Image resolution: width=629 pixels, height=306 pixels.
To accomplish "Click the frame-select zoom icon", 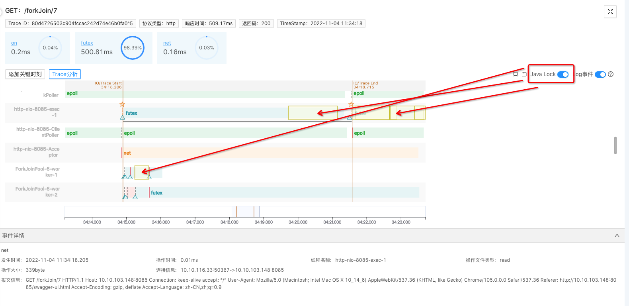I will pos(516,74).
